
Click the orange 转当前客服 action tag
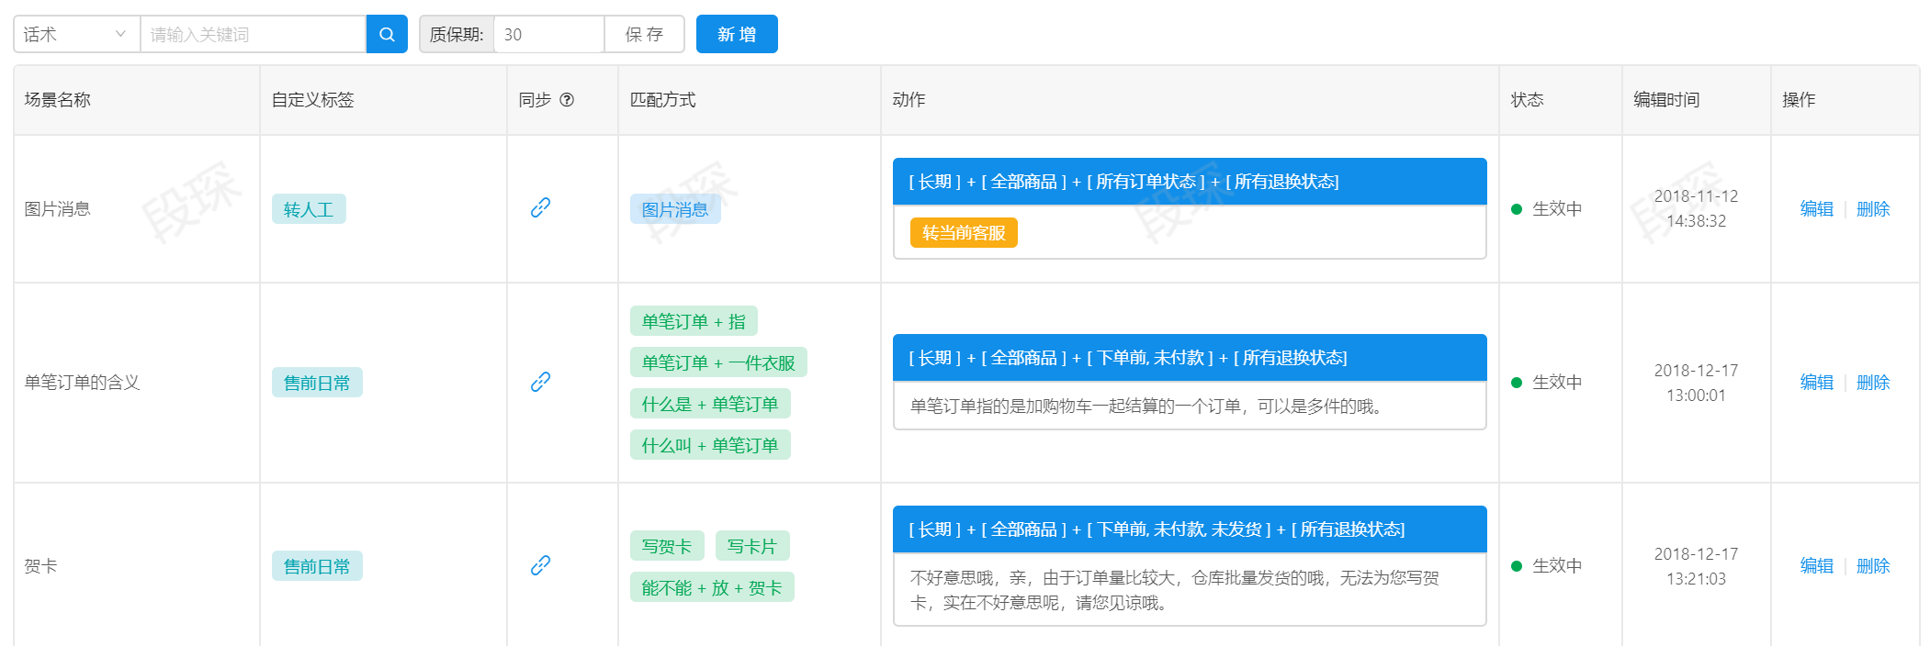click(x=964, y=233)
